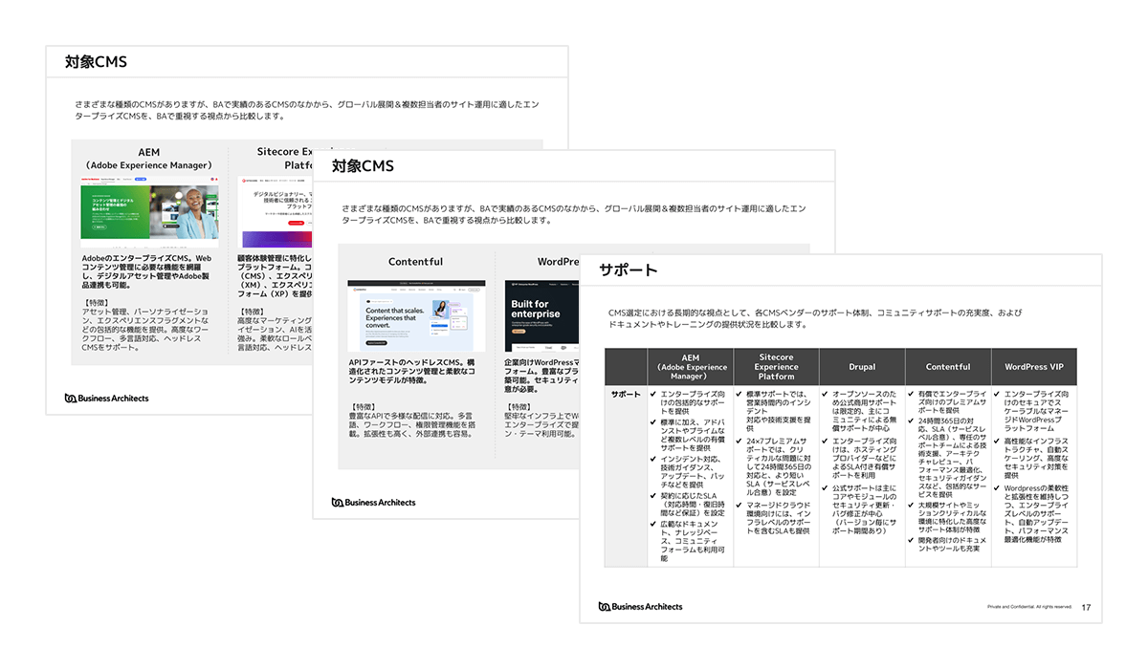Select the 'サポート' slide title
Viewport: 1148px width, 669px height.
pyautogui.click(x=629, y=270)
